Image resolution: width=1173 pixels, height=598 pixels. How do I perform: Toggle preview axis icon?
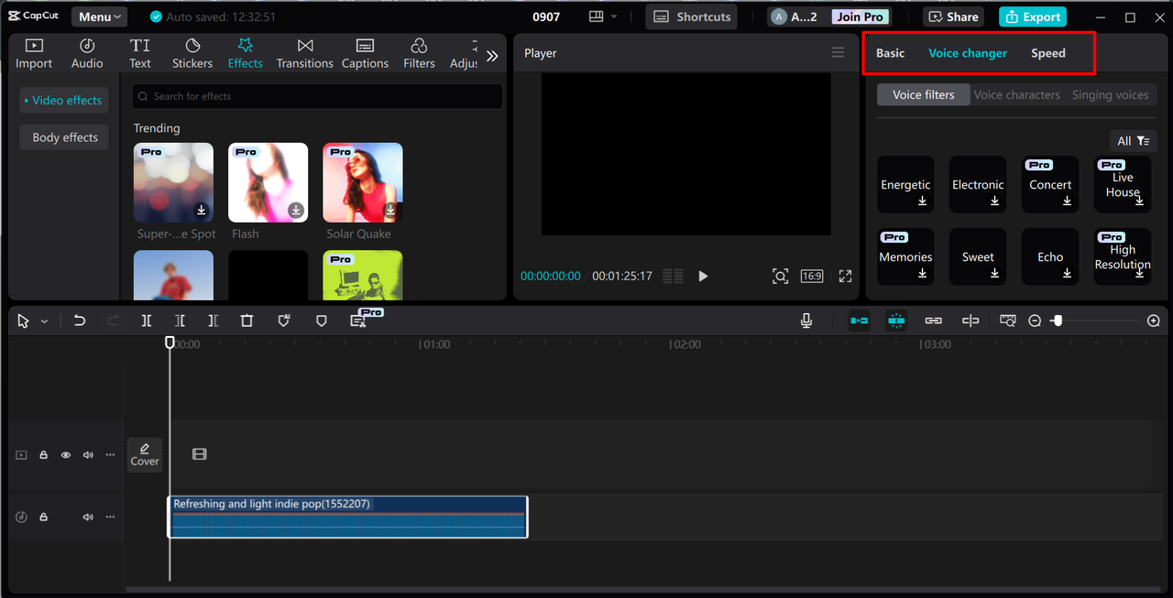click(x=970, y=321)
